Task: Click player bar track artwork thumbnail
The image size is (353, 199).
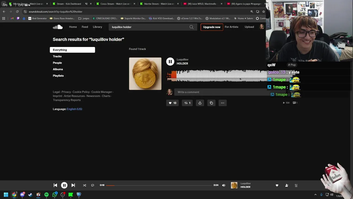Action: pos(234,185)
